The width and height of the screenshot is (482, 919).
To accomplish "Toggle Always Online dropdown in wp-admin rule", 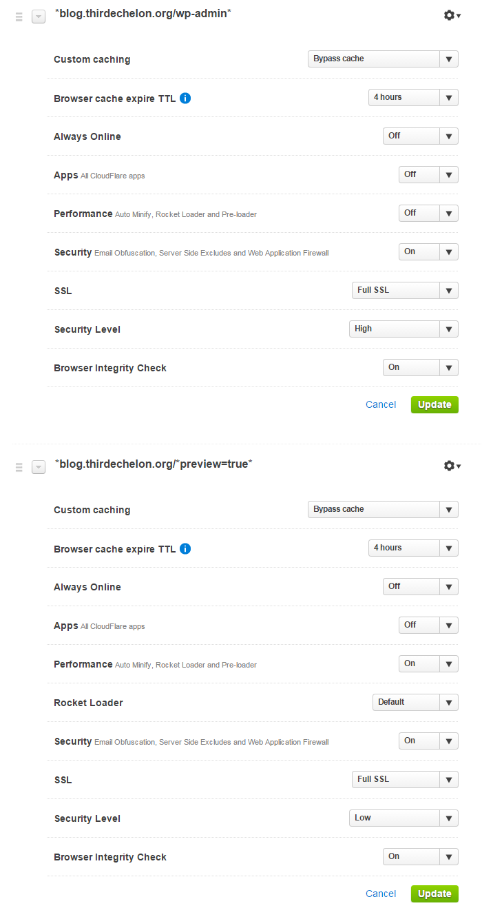I will pos(421,136).
